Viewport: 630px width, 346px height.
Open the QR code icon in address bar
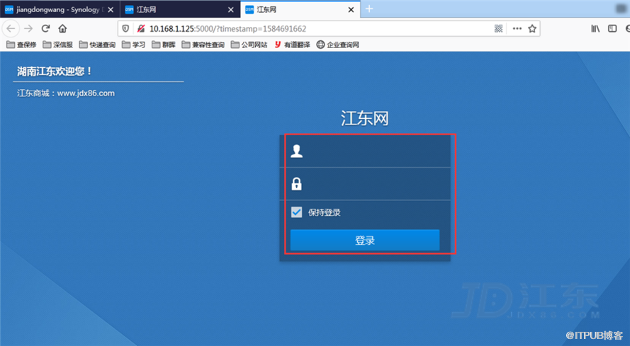pos(499,28)
